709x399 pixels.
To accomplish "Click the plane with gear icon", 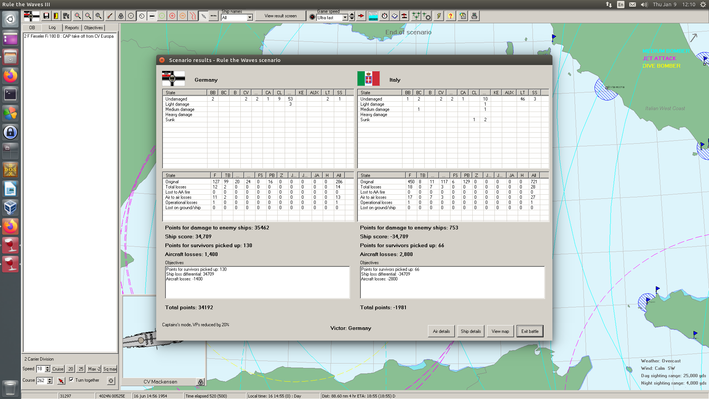I will pos(427,16).
